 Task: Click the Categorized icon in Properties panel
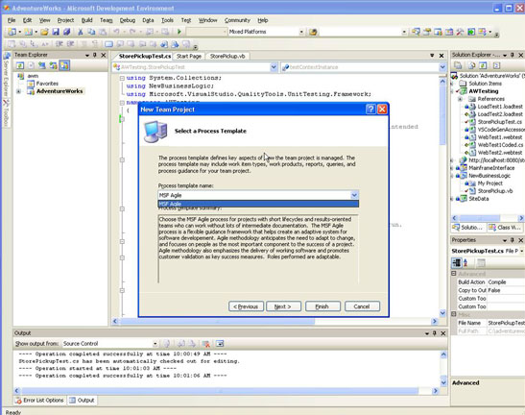pos(456,263)
